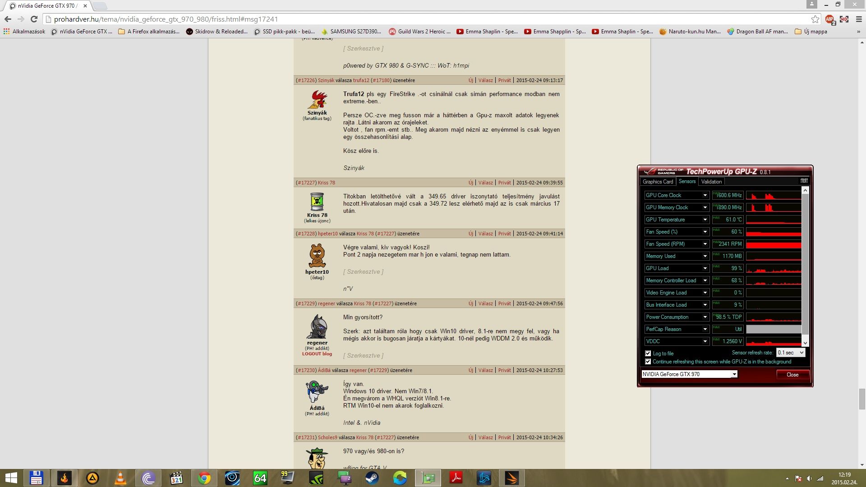Open AIMP player from the taskbar

[x=92, y=478]
